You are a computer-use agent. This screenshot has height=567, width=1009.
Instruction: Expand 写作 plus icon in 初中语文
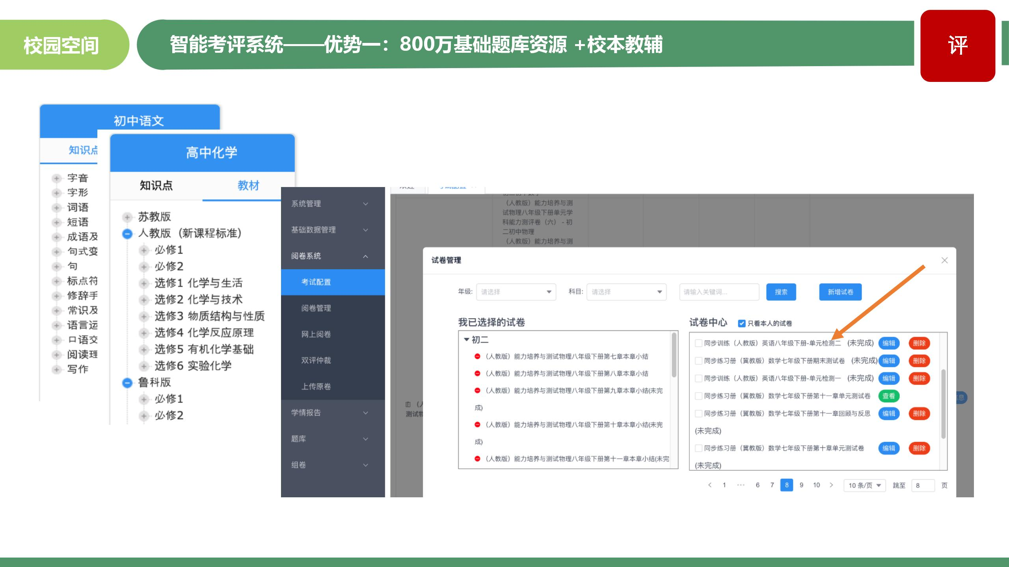pyautogui.click(x=57, y=369)
